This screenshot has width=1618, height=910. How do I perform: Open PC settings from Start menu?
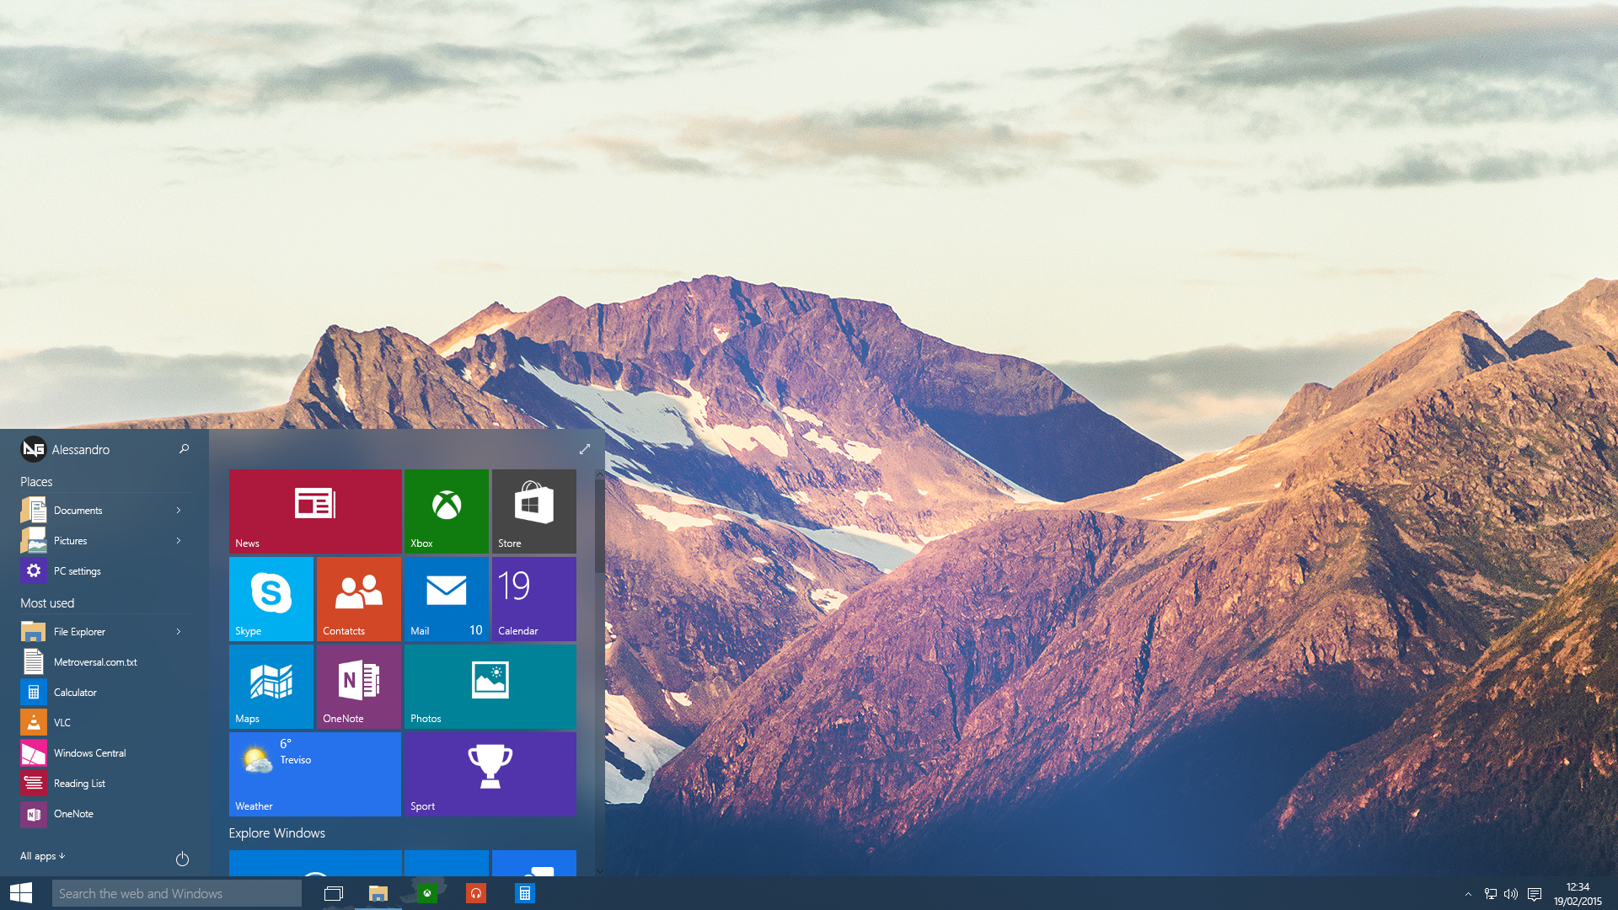[77, 570]
